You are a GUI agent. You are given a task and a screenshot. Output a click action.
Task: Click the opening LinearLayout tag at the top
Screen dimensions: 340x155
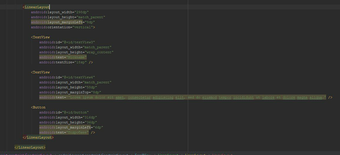coord(36,7)
